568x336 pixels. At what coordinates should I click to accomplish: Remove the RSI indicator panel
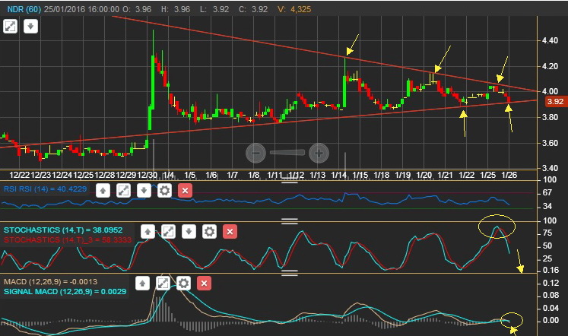(185, 191)
